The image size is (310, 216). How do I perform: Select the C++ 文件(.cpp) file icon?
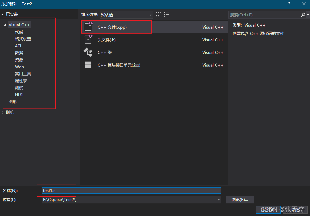tap(88, 27)
